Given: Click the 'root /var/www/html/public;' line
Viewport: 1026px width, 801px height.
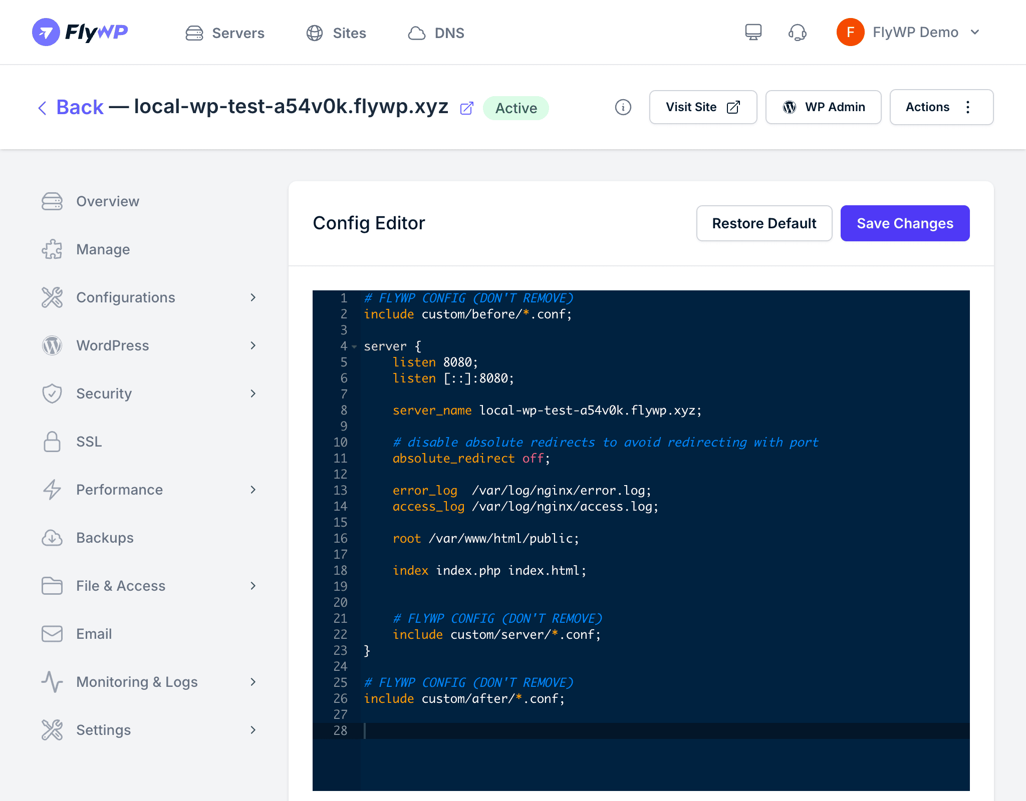Looking at the screenshot, I should 486,539.
